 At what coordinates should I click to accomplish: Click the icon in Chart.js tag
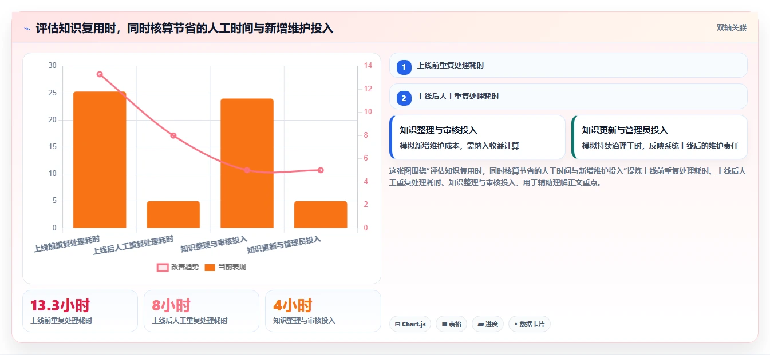click(397, 324)
